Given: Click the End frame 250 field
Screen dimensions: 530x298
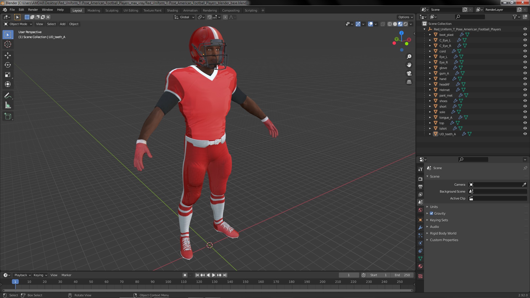Looking at the screenshot, I should [402, 275].
